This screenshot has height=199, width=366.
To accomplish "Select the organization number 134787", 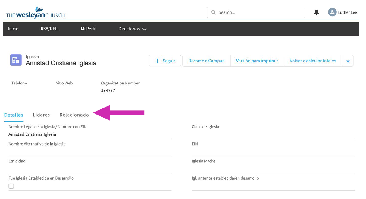I will [108, 90].
